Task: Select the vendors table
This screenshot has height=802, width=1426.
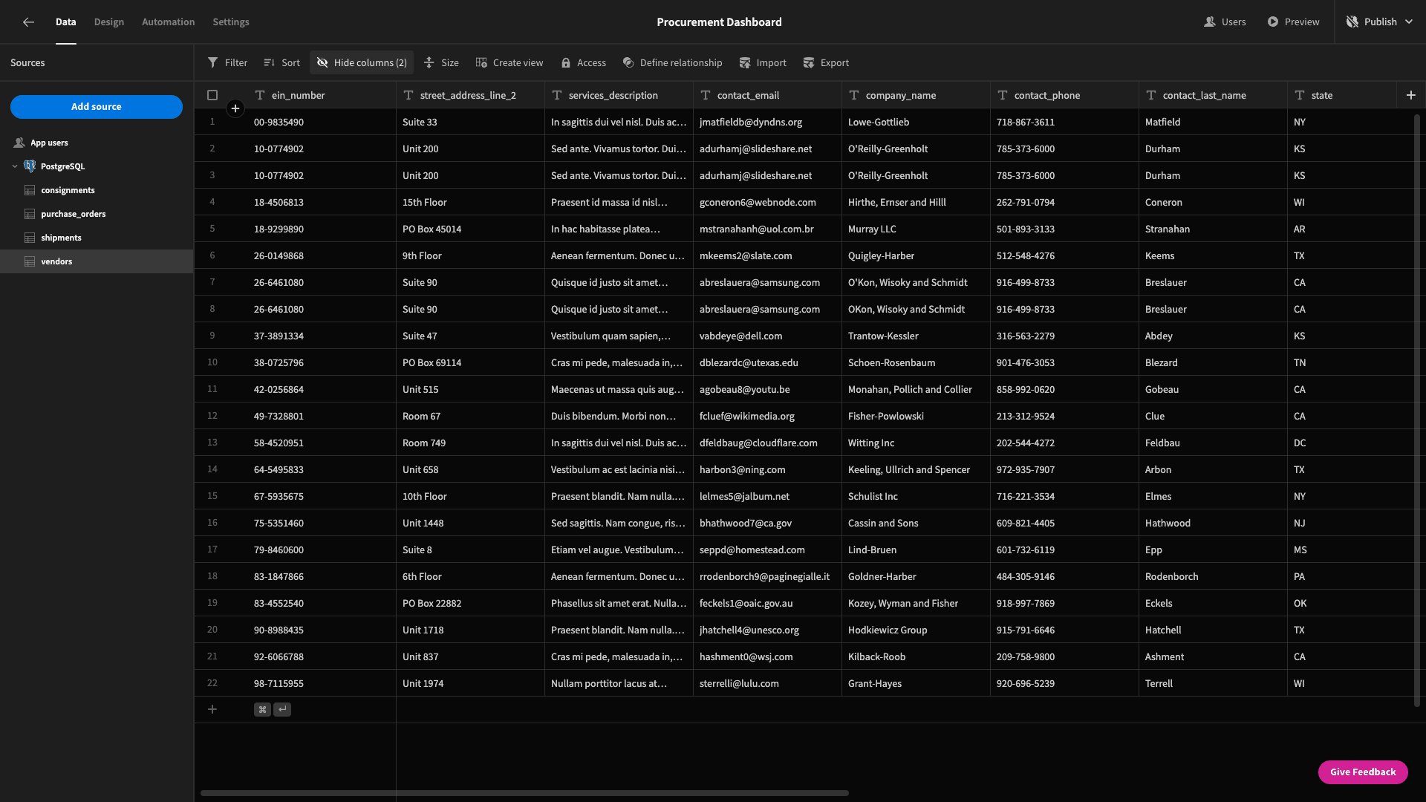Action: point(97,261)
